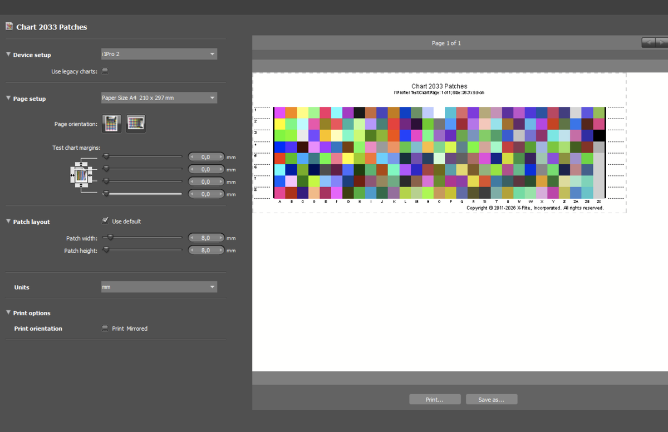Click the test chart margins diagram icon
Viewport: 668px width, 432px height.
(x=81, y=176)
